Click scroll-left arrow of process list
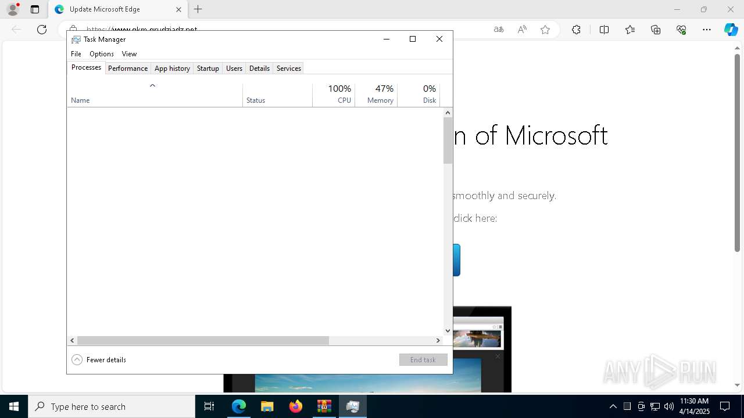This screenshot has width=744, height=418. click(72, 340)
